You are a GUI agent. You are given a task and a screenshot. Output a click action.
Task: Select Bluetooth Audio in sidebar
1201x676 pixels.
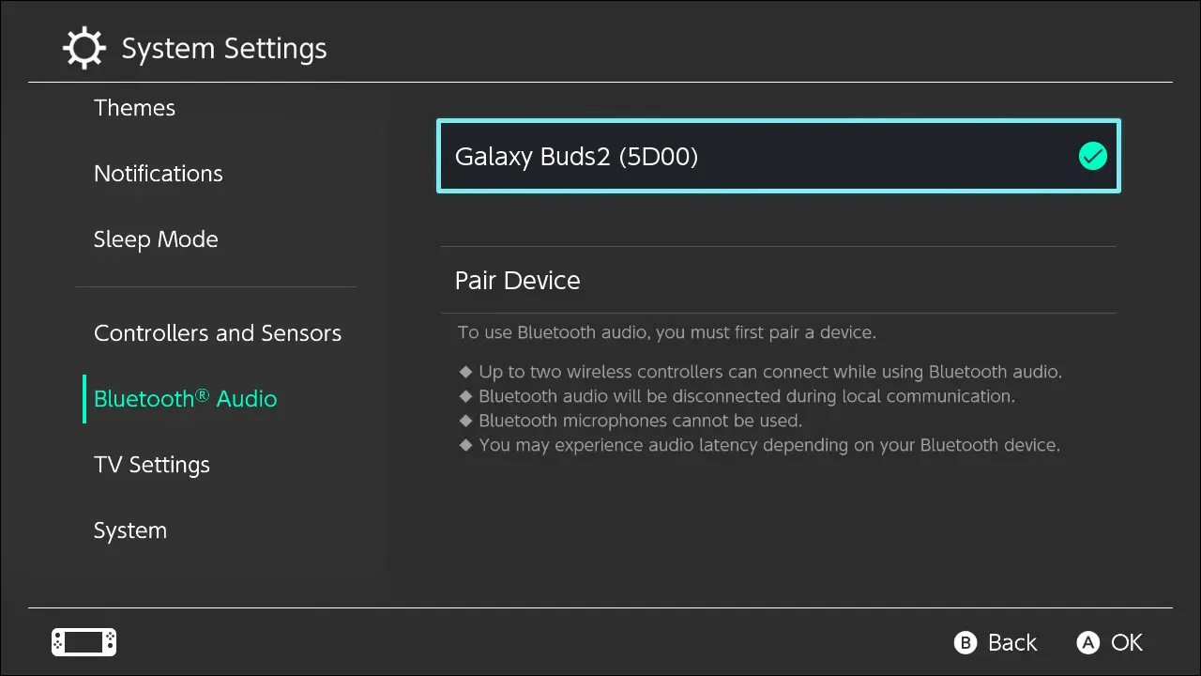tap(185, 399)
